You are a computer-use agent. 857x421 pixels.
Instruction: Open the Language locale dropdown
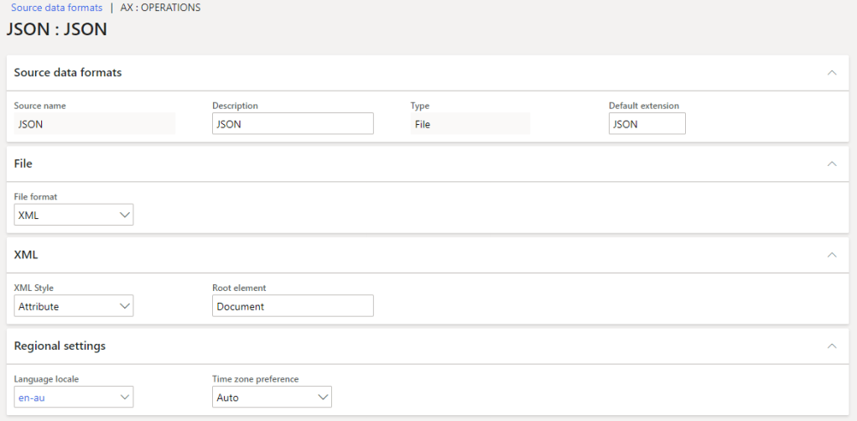point(74,398)
